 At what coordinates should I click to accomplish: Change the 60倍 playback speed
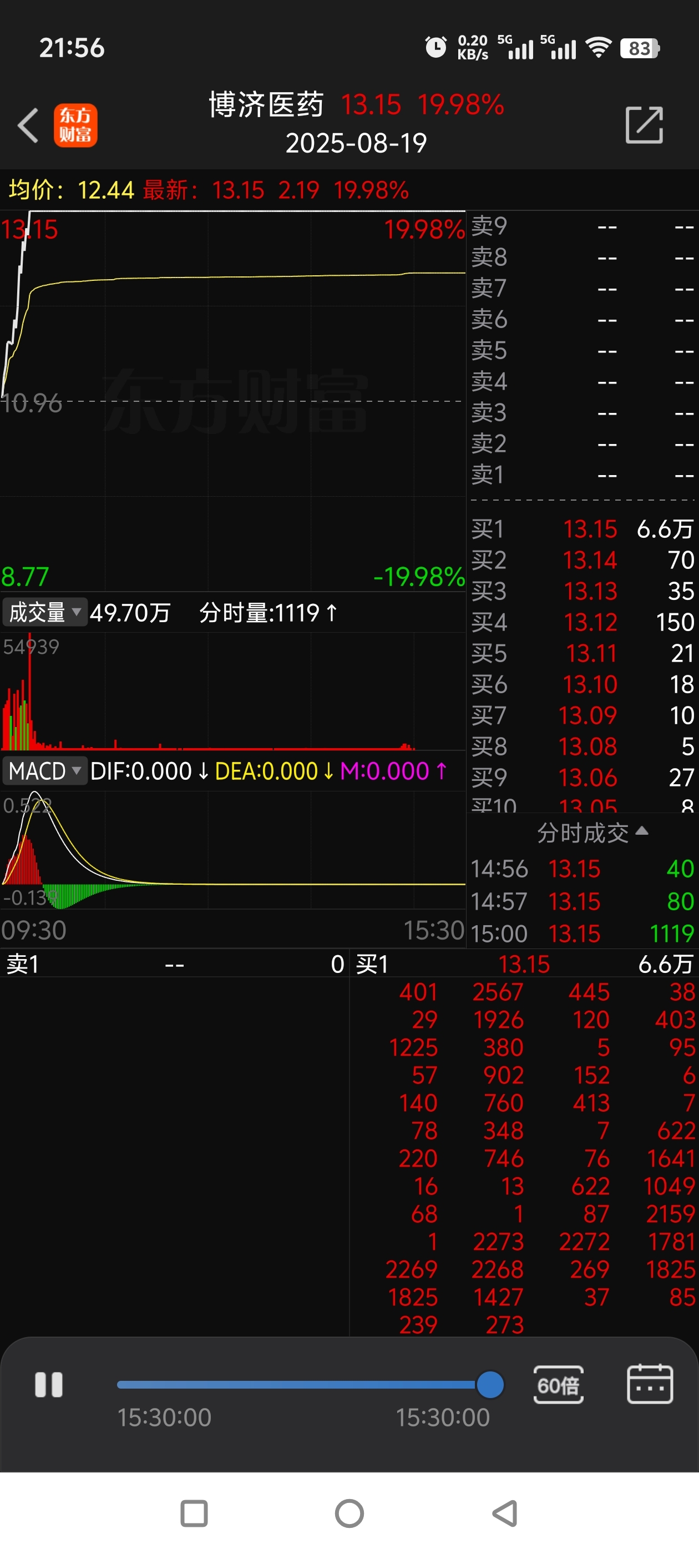pos(559,1385)
